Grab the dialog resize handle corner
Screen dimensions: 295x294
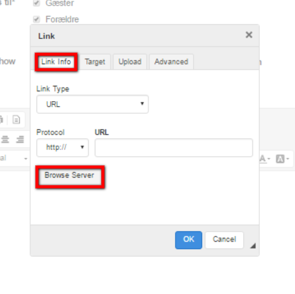[253, 245]
